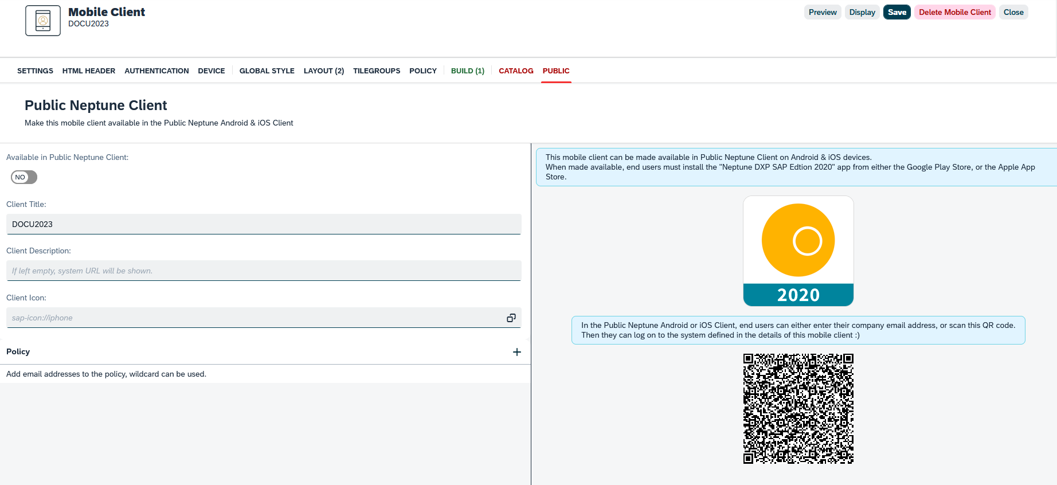Open icon picker in Client Icon field
This screenshot has height=485, width=1057.
511,318
